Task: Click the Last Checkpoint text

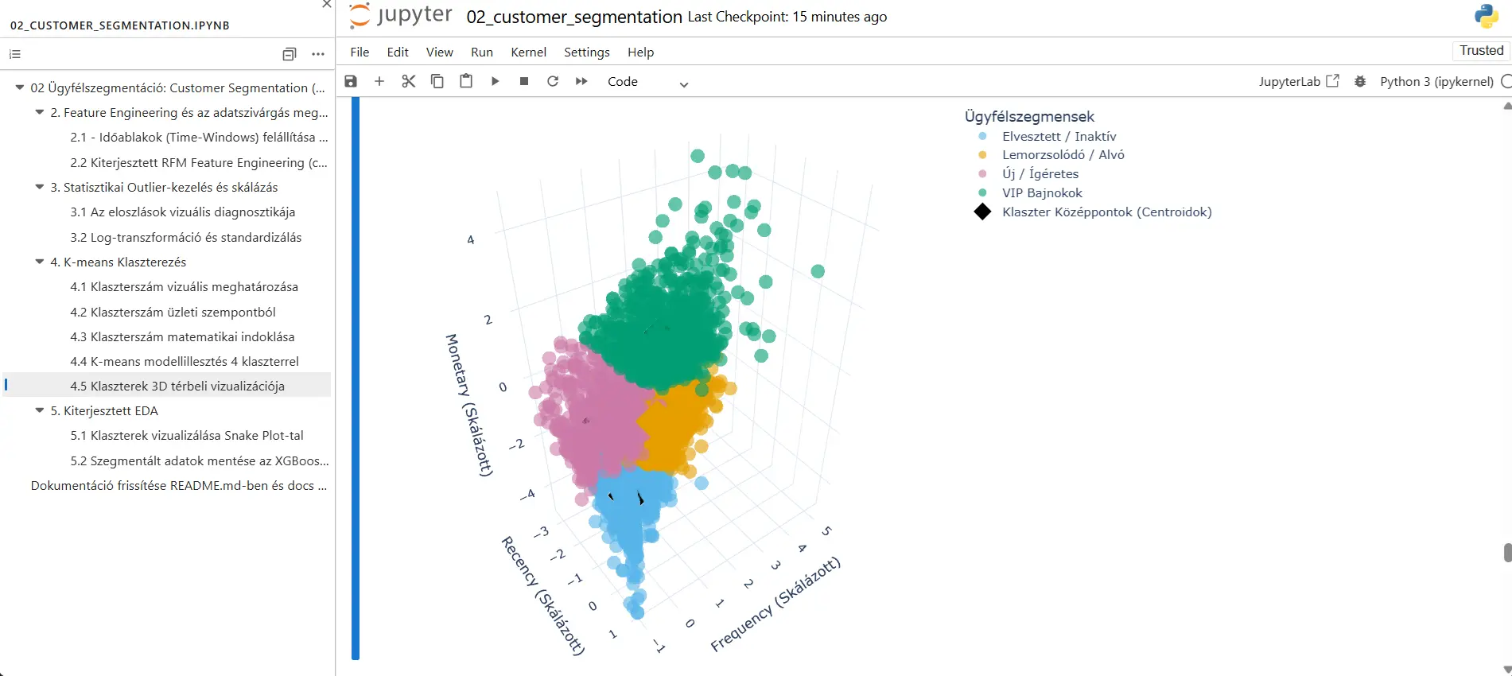Action: [x=787, y=17]
